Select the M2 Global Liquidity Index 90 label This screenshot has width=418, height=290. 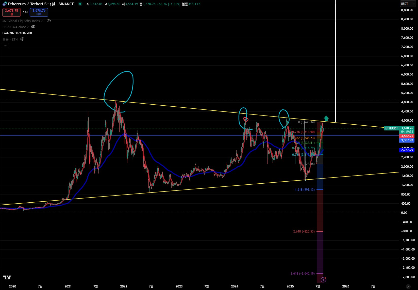23,21
